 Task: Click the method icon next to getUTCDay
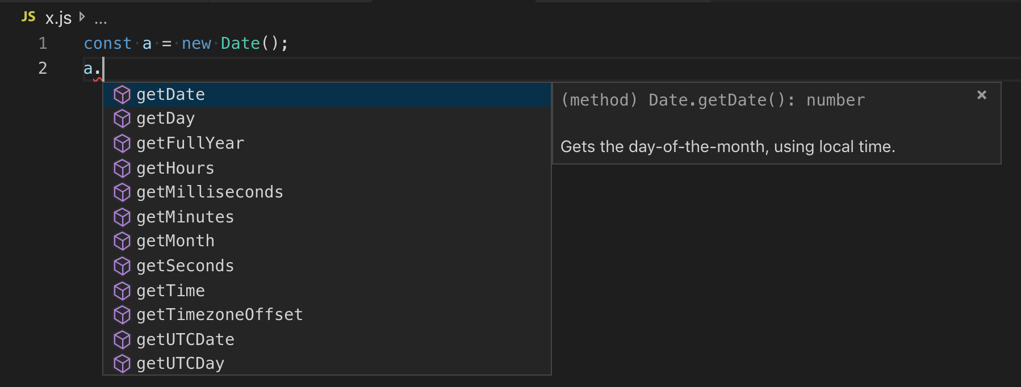[122, 364]
